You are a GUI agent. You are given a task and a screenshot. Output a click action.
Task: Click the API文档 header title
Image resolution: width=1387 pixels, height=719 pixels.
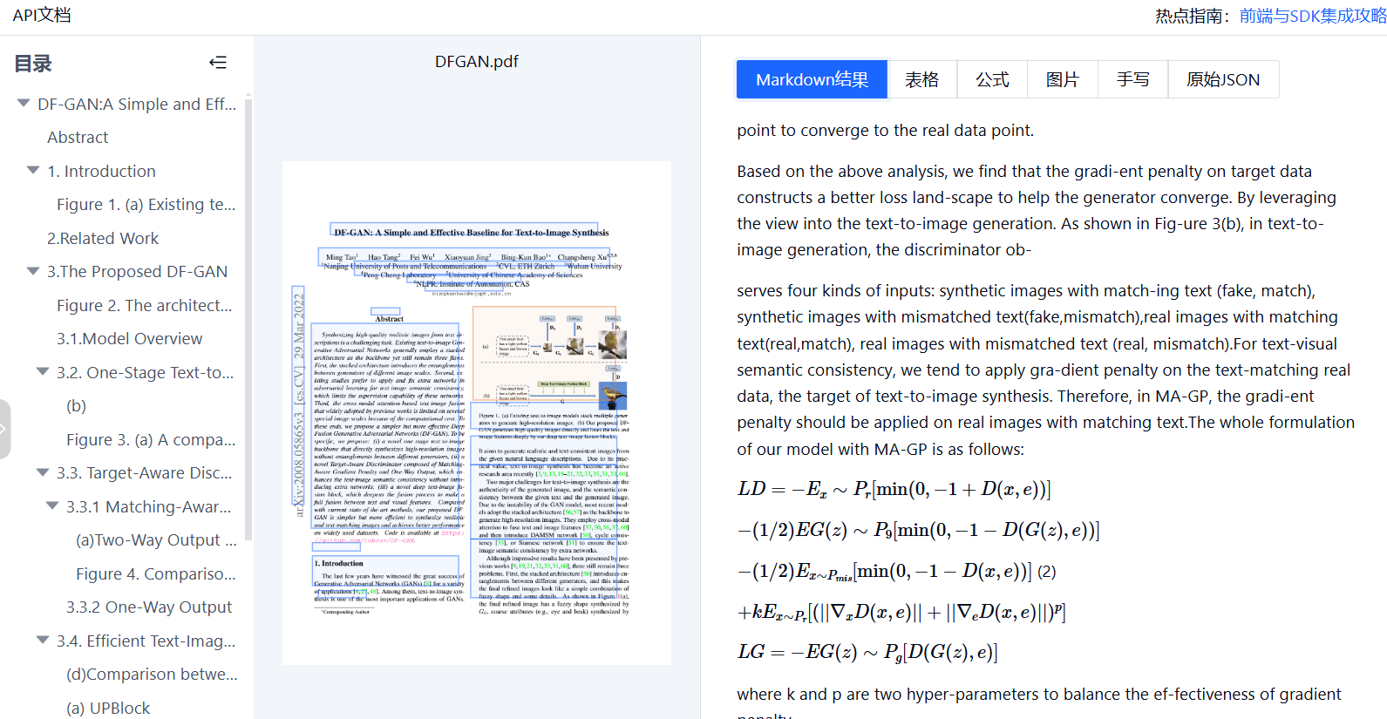click(x=42, y=15)
